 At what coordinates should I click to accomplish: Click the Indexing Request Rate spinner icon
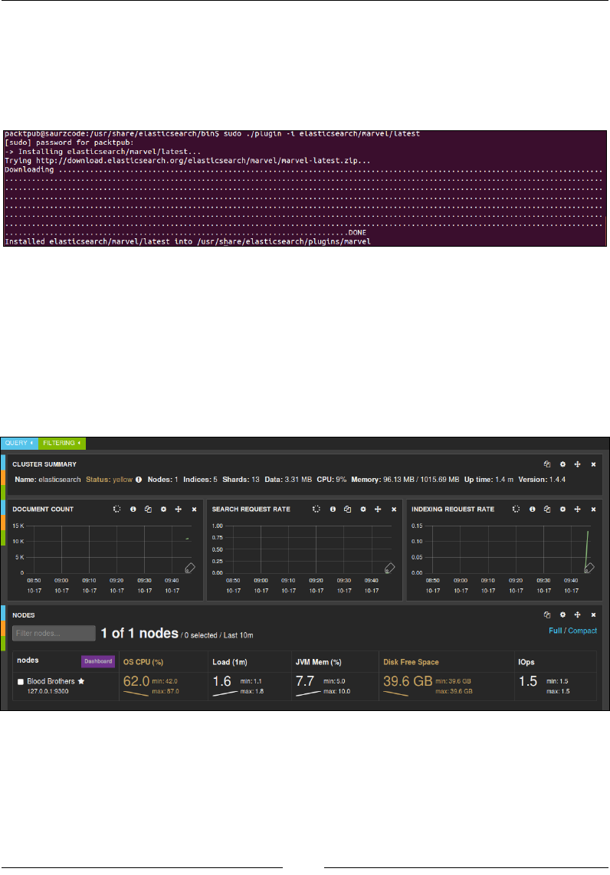click(x=517, y=509)
